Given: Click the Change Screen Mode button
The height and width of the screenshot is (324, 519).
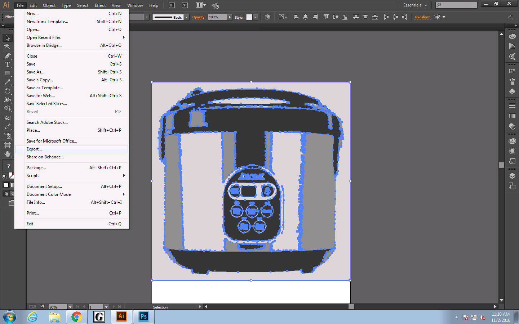Looking at the screenshot, I should pyautogui.click(x=11, y=203).
